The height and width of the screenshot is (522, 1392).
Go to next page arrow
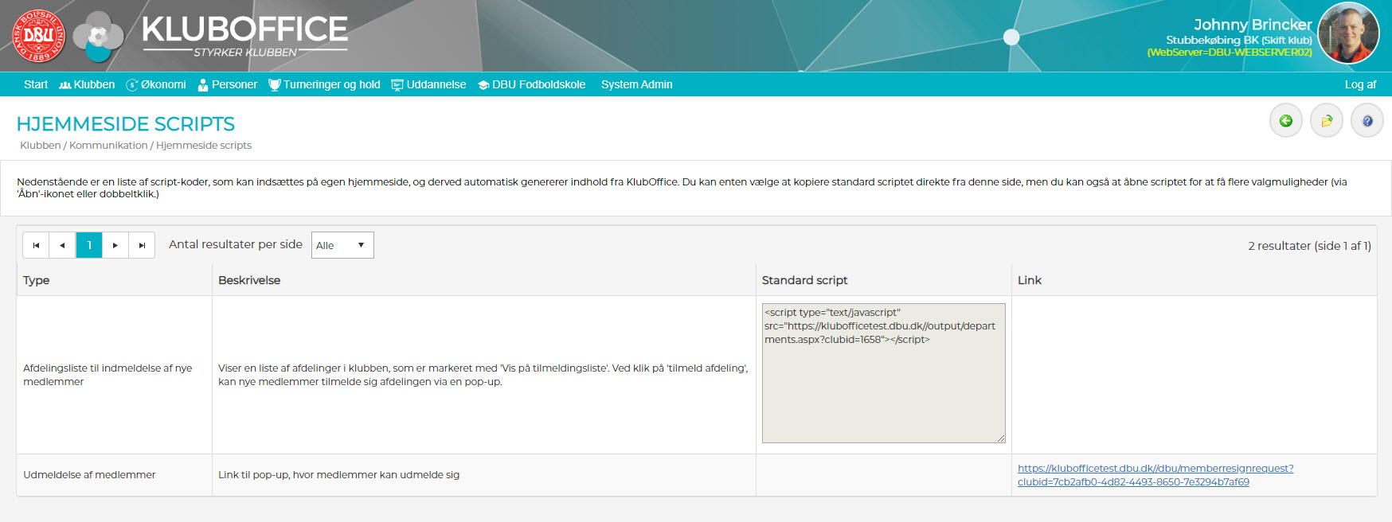tap(115, 245)
